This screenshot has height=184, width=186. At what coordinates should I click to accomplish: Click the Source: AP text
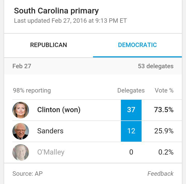point(27,174)
